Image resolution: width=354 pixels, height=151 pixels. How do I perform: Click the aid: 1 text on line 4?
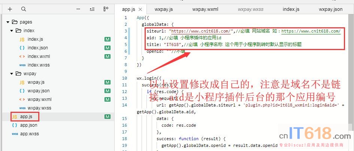[154, 38]
